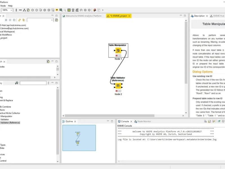Select 'active HiLite Collector' in Node Repository

coord(10,113)
